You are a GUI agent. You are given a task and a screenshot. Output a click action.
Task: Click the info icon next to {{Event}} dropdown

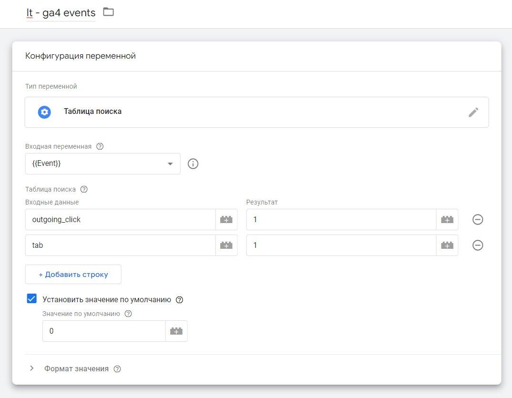(193, 164)
